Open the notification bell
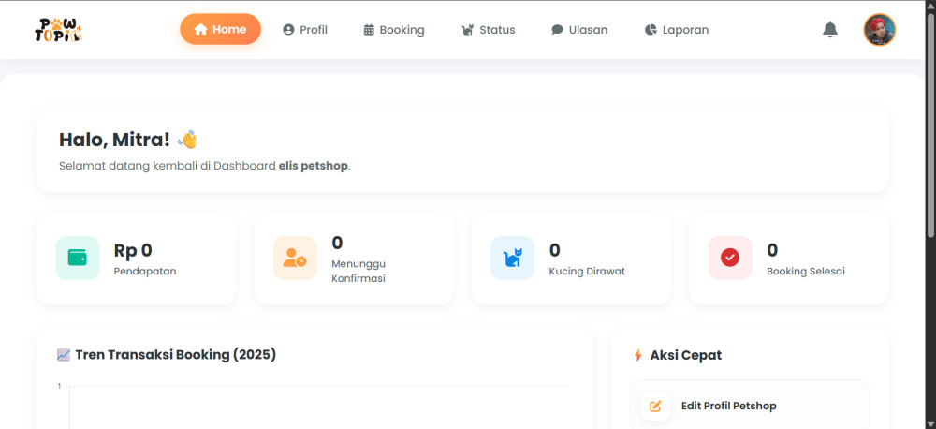The height and width of the screenshot is (429, 936). [829, 30]
